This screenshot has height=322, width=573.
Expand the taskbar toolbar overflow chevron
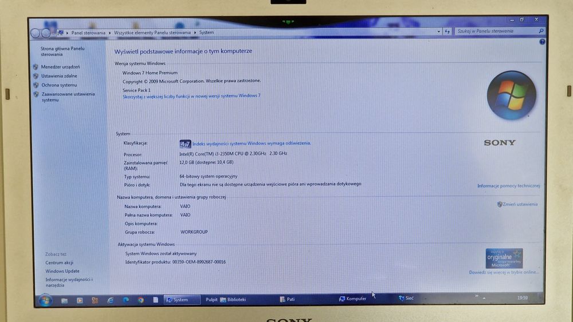pyautogui.click(x=477, y=296)
